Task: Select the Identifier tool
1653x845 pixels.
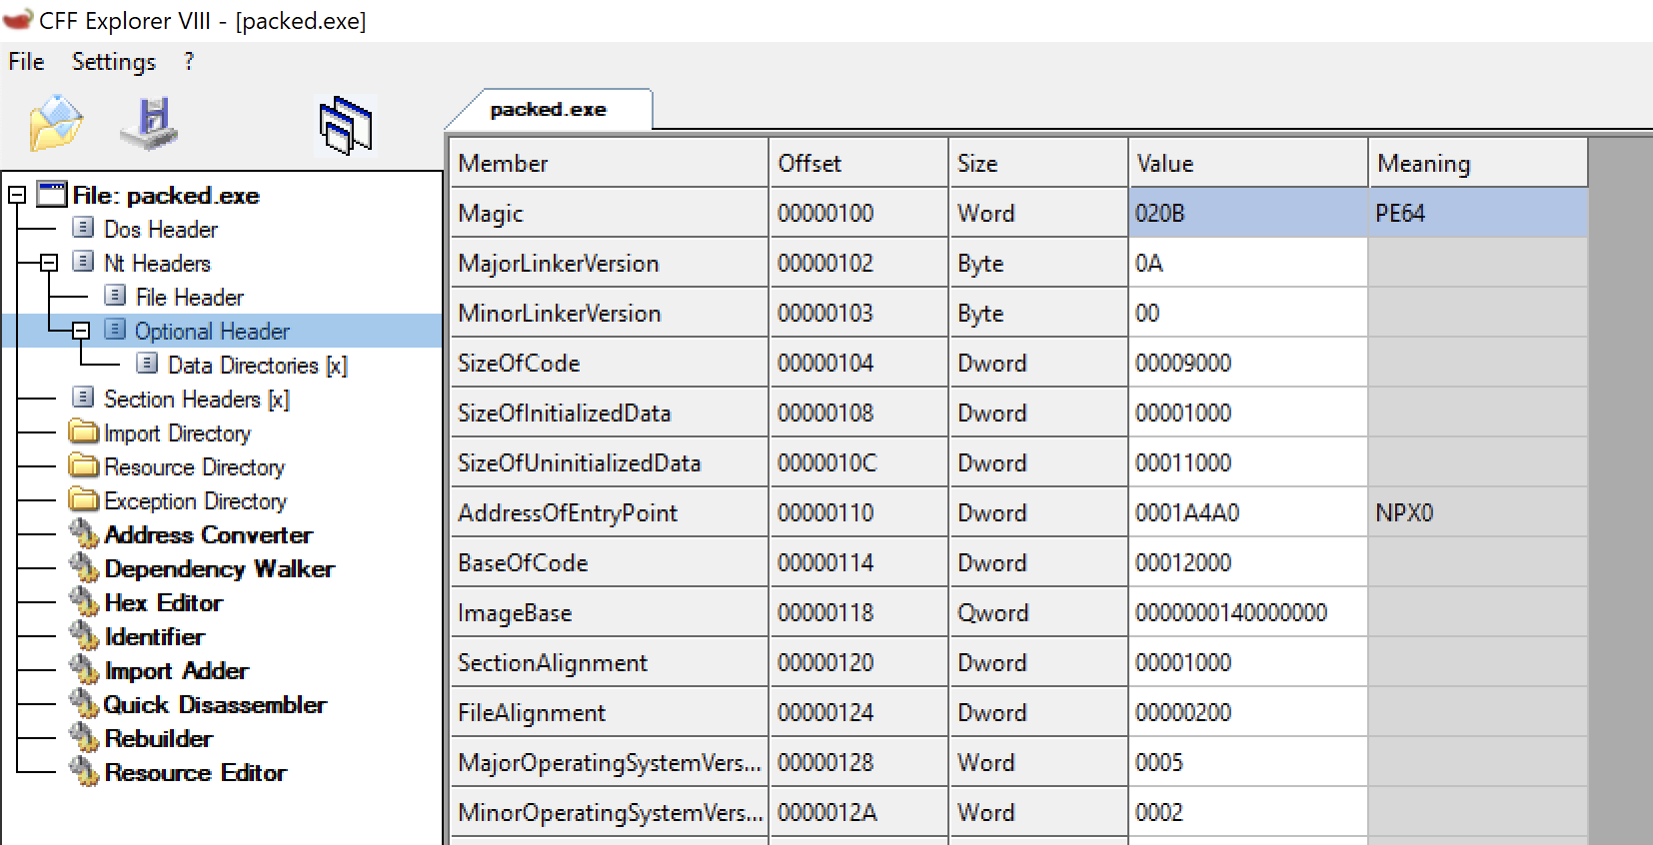Action: coord(154,637)
